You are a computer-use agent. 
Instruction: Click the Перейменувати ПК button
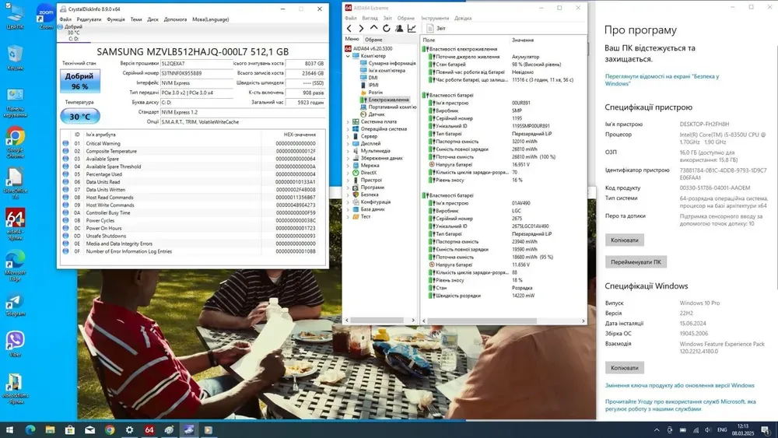[636, 262]
